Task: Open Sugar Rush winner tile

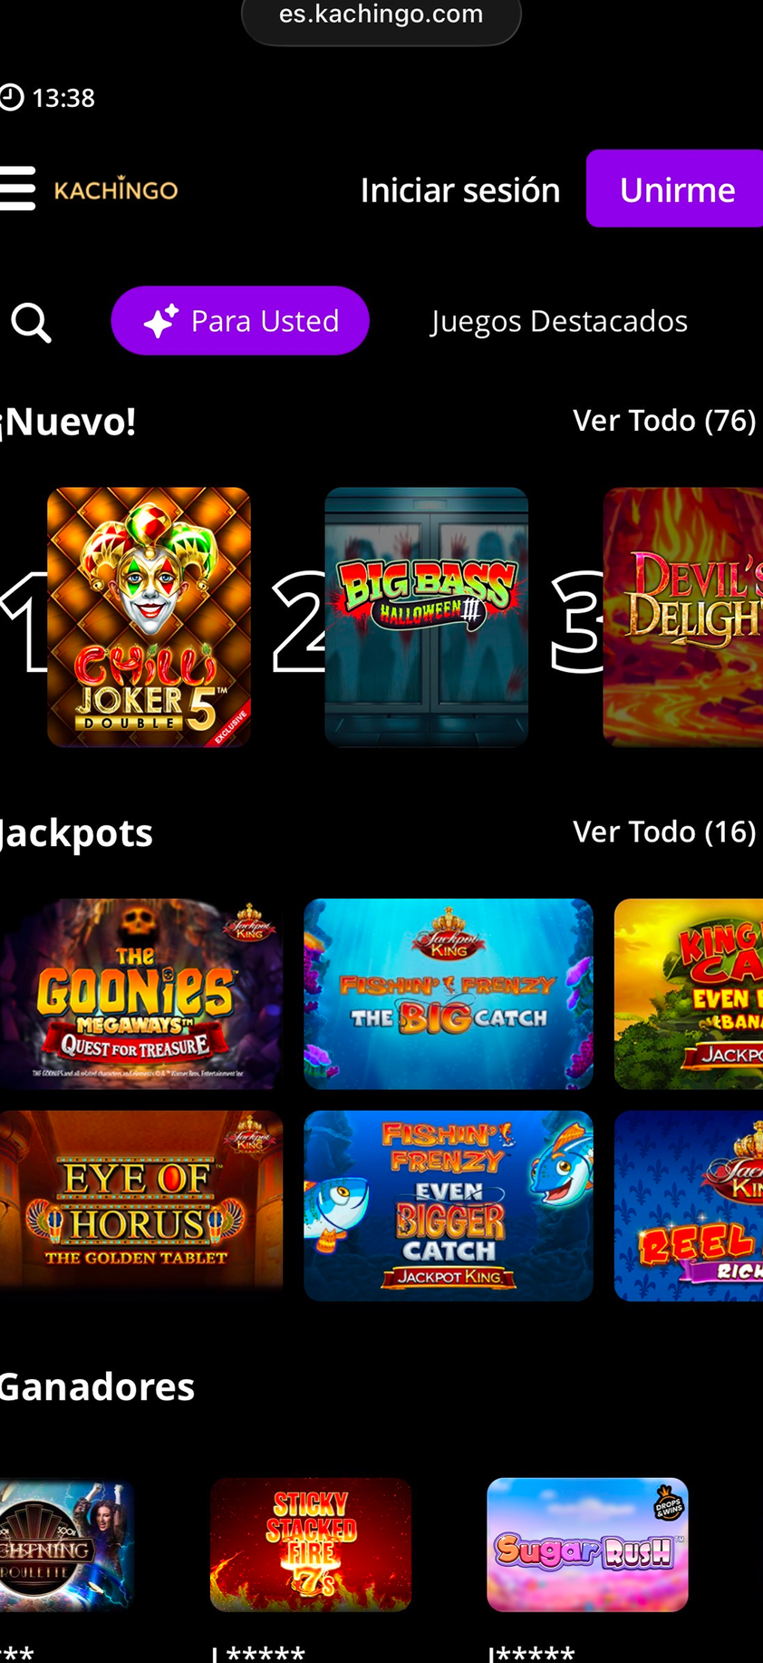Action: 587,1544
